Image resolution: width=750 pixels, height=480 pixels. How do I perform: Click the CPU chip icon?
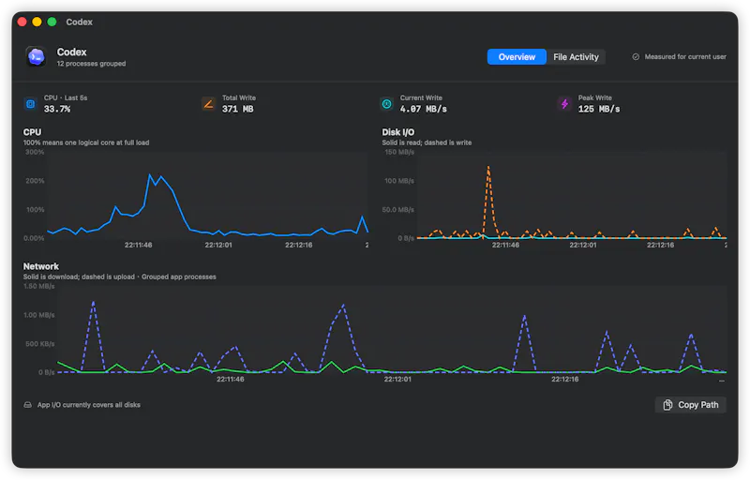(x=31, y=104)
